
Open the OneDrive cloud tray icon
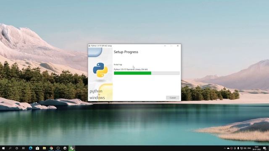pyautogui.click(x=228, y=148)
